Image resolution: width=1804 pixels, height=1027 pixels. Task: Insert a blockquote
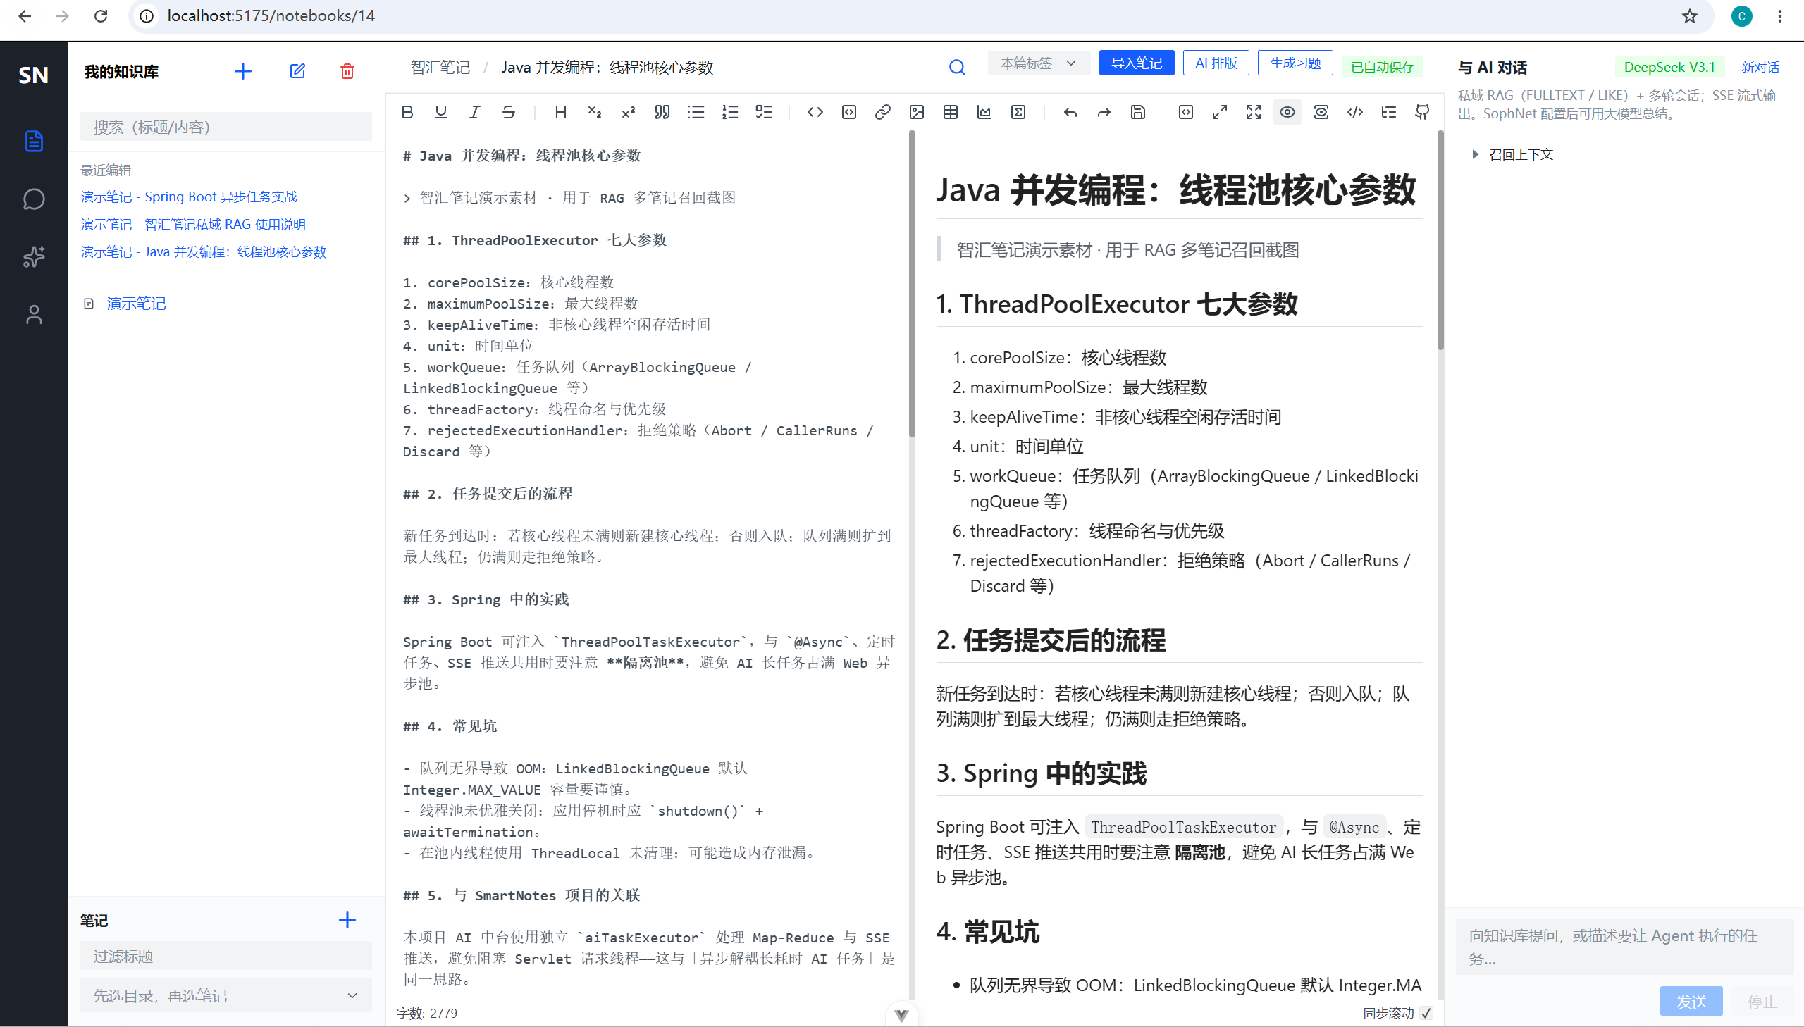click(662, 112)
